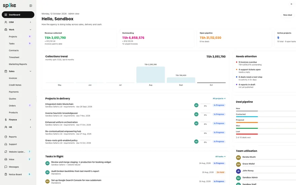
Task: Collapse the sidebar using the panel icon
Action: point(31,6)
